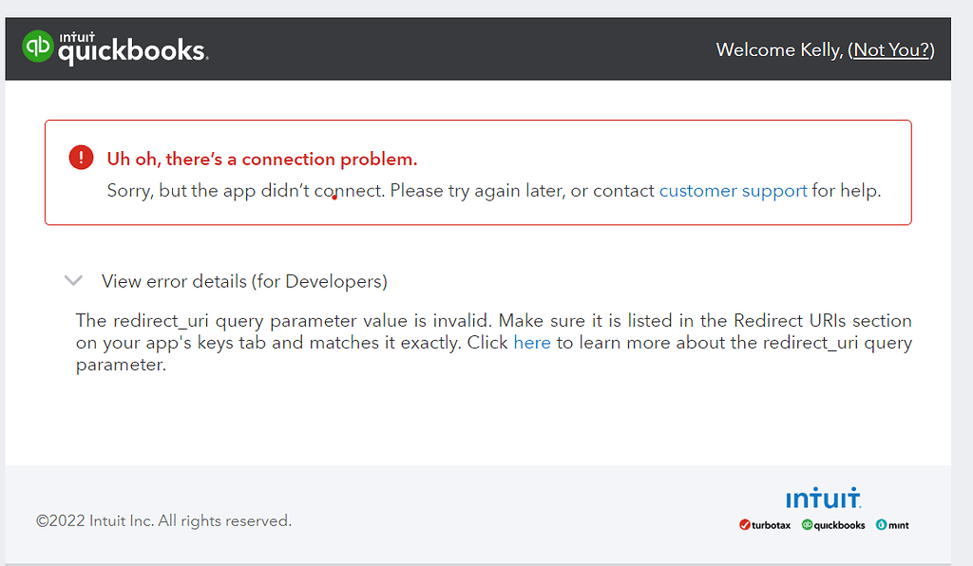Screen dimensions: 973x566
Task: Click the mint logo in footer
Action: click(892, 525)
